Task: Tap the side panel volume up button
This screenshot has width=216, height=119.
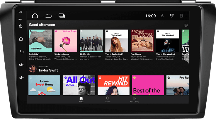Action: (x=21, y=65)
